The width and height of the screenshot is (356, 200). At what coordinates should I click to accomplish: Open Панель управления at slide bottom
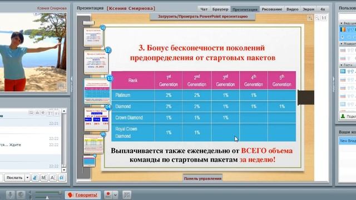click(x=202, y=178)
